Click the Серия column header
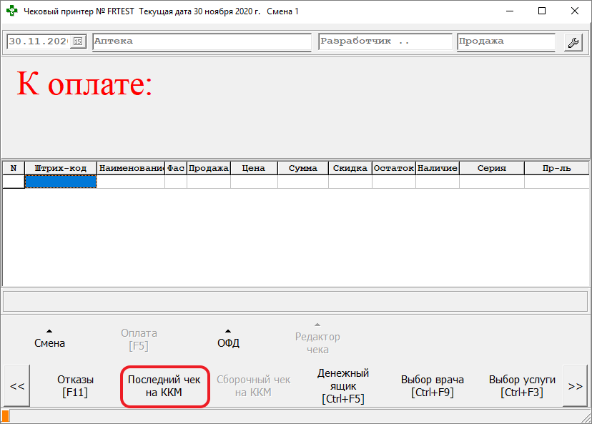592x424 pixels. [491, 168]
